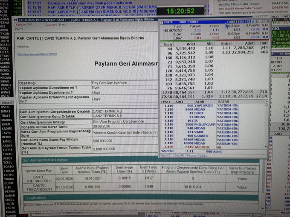Select MGROS row under the Sembol header
Viewport: 290px width, 217px height.
click(x=7, y=120)
